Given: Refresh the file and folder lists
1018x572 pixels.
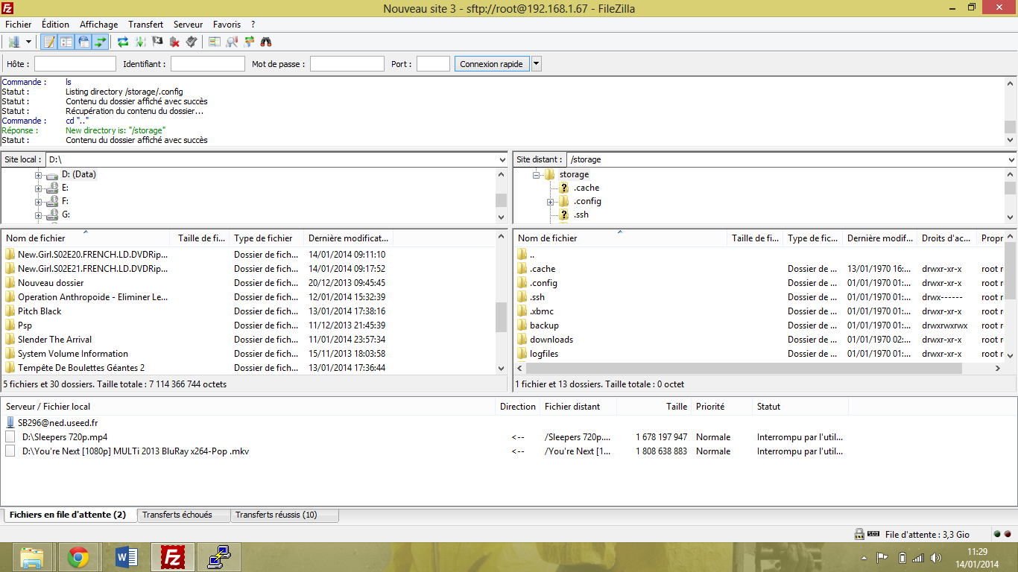Looking at the screenshot, I should [x=123, y=42].
